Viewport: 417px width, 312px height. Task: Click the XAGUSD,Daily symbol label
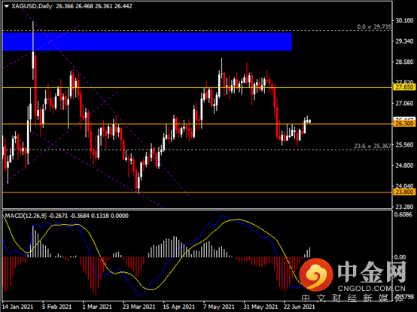point(32,6)
